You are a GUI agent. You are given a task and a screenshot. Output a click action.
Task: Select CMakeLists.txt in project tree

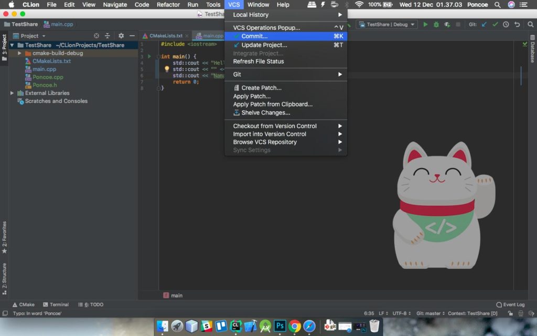(51, 61)
